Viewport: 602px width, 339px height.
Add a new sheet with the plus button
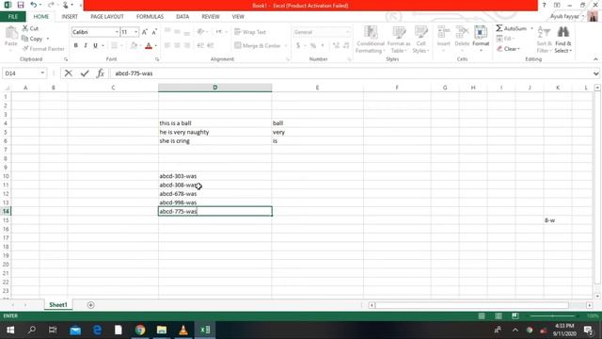(90, 305)
